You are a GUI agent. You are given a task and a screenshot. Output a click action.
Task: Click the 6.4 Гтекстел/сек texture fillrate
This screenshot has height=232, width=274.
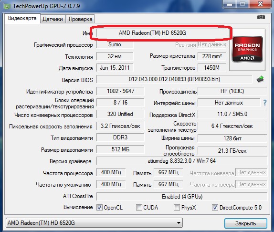point(232,126)
